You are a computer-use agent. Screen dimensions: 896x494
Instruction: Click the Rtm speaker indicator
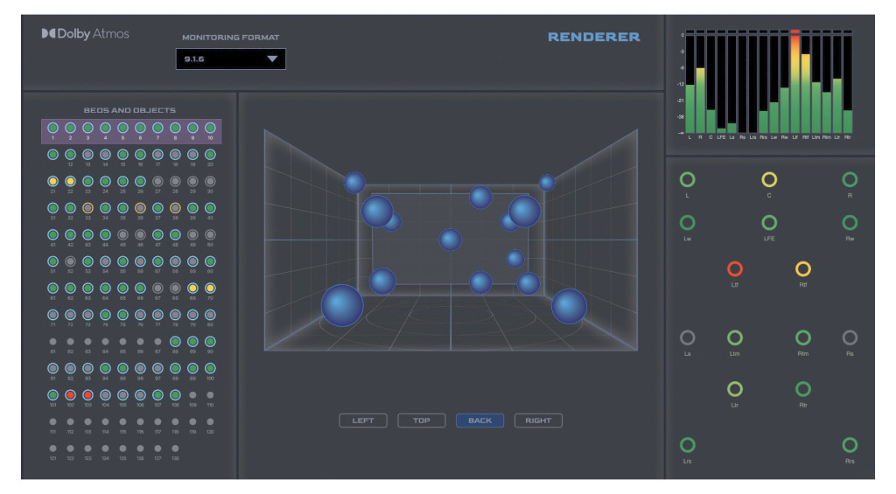[803, 338]
